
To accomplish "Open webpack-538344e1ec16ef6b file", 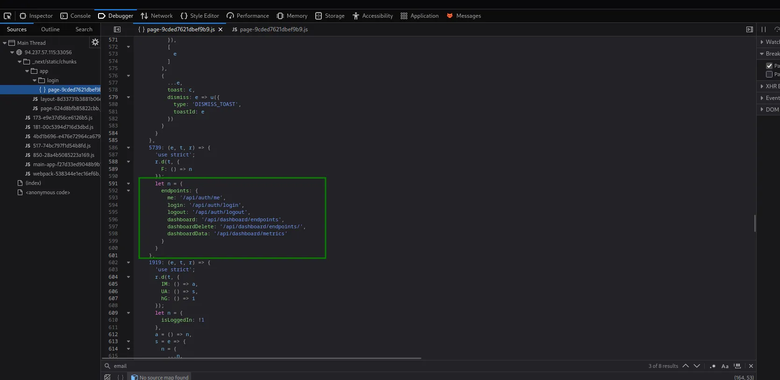I will pyautogui.click(x=63, y=174).
